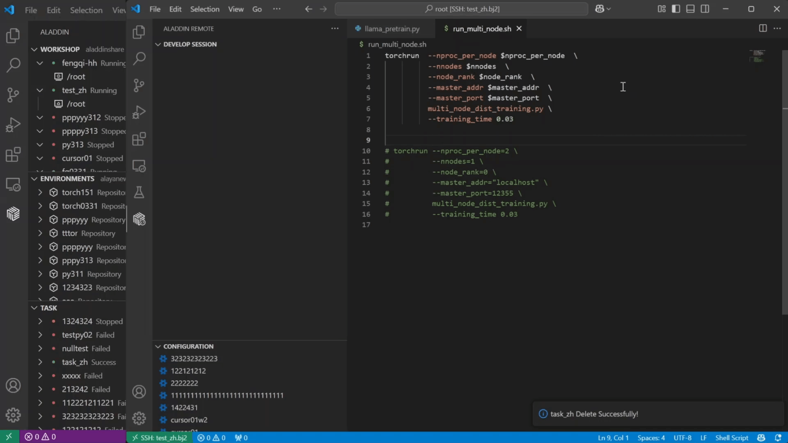Collapse the DEVELOP SESSION section

coord(158,44)
